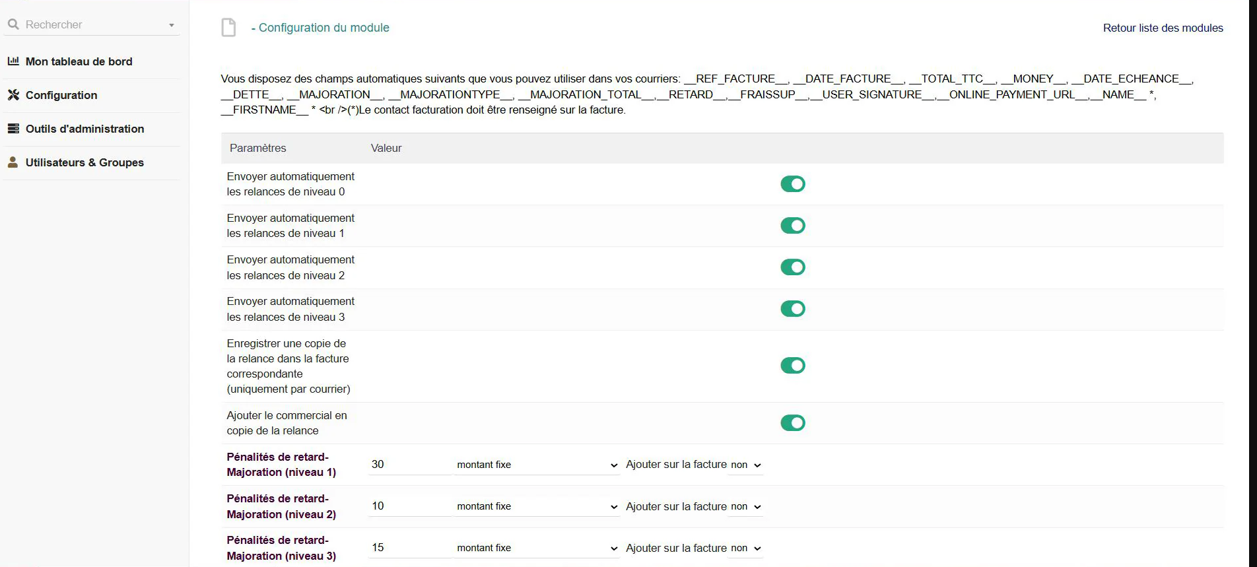
Task: Open Outils d'administration menu entry
Action: point(85,129)
